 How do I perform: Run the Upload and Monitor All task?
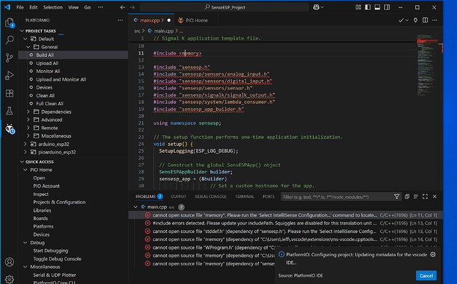pos(61,79)
